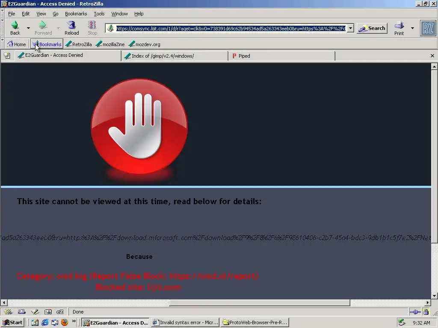Expand the address bar history dropdown
The height and width of the screenshot is (328, 438).
tap(351, 28)
